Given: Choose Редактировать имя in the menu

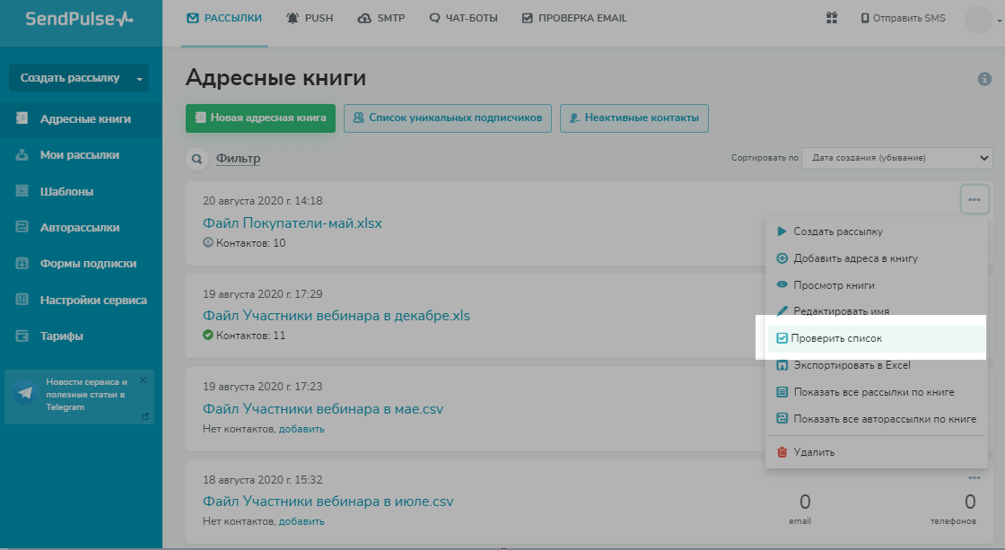Looking at the screenshot, I should tap(876, 311).
